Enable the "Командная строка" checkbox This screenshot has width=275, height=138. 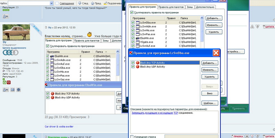click(x=133, y=136)
